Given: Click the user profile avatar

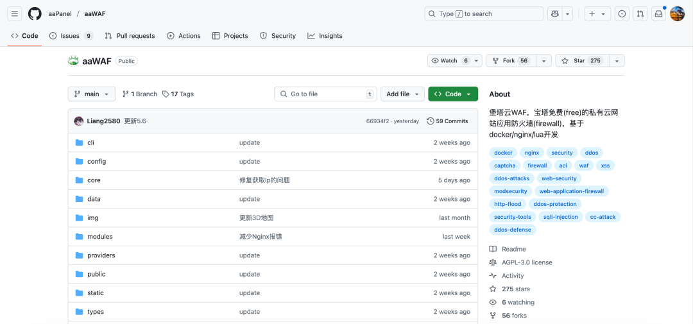Looking at the screenshot, I should 677,13.
